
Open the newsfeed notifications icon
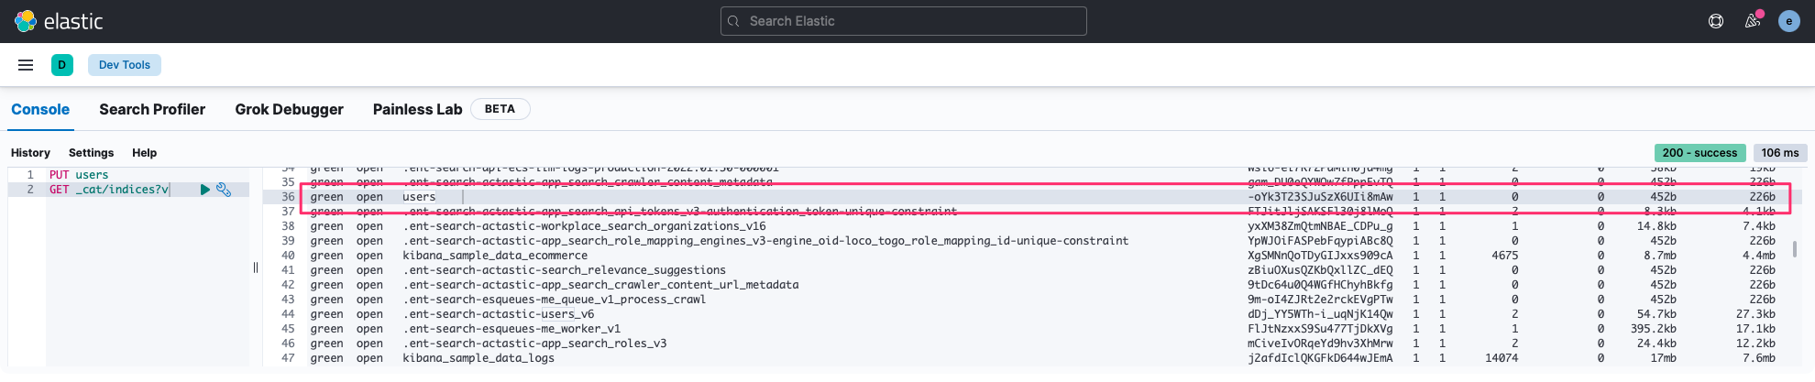pos(1753,21)
